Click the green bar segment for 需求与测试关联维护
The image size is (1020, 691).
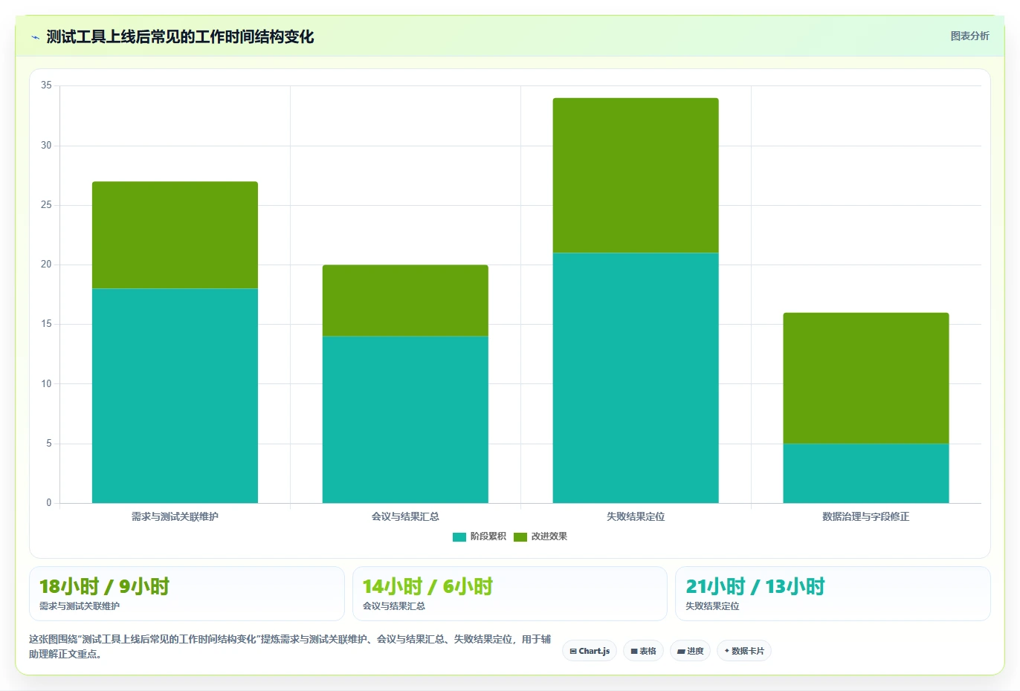[175, 235]
